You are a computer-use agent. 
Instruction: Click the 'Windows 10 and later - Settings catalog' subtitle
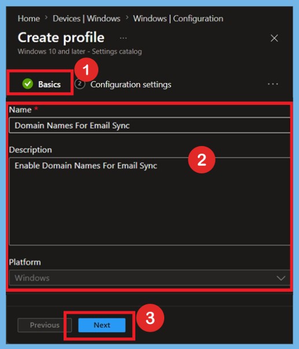80,52
